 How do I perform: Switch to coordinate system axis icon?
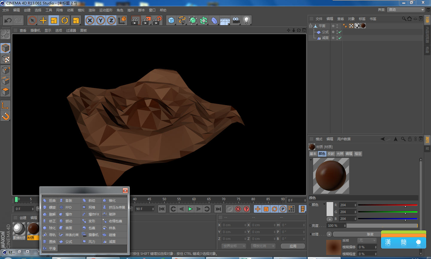(122, 20)
